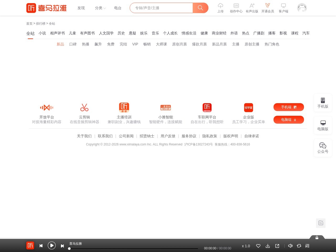Like the current track with heart icon
Screen dimensions: 336x252
pos(258,246)
